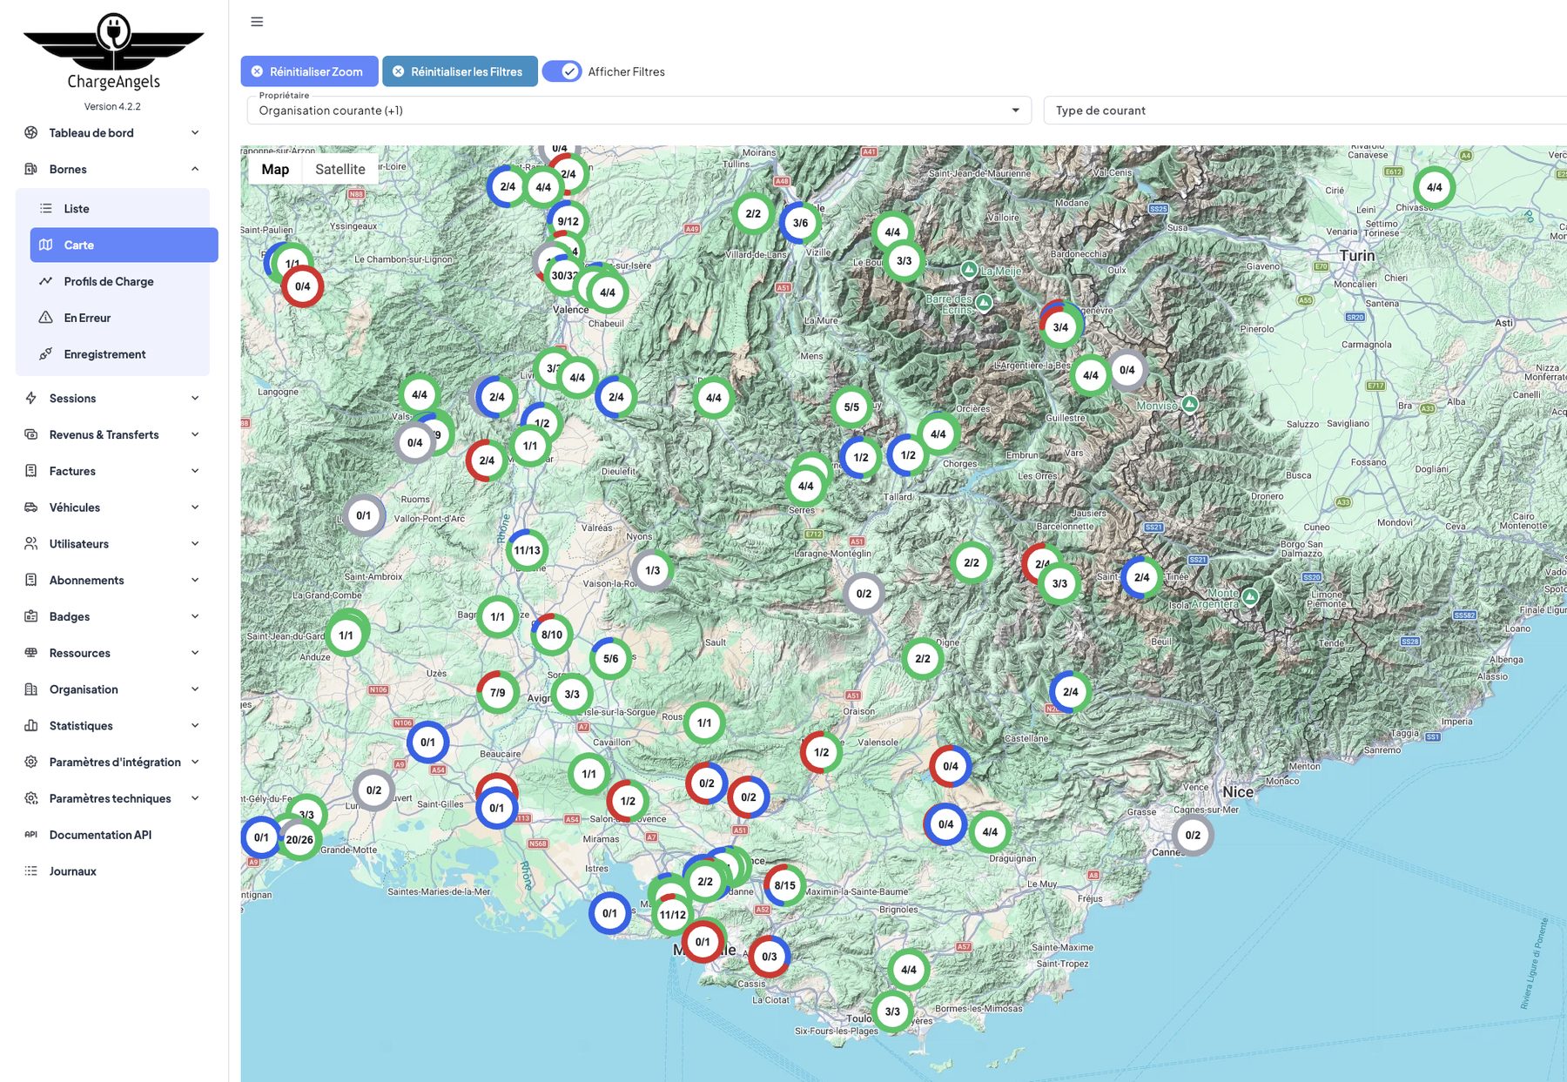Screen dimensions: 1567x1082
Task: Click the En Erreur warning triangle icon
Action: [46, 318]
